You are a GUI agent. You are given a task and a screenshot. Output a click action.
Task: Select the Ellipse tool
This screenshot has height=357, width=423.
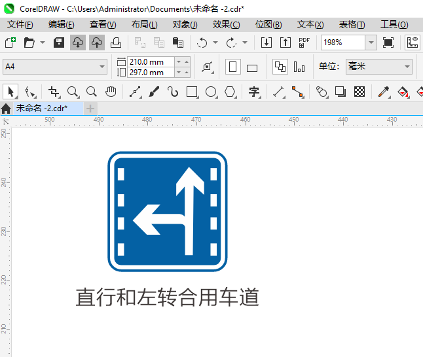211,92
